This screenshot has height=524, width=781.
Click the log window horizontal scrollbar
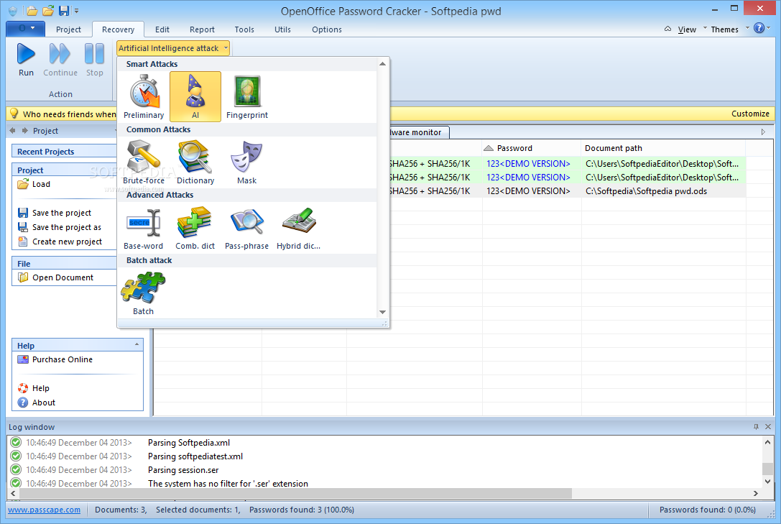pyautogui.click(x=295, y=493)
